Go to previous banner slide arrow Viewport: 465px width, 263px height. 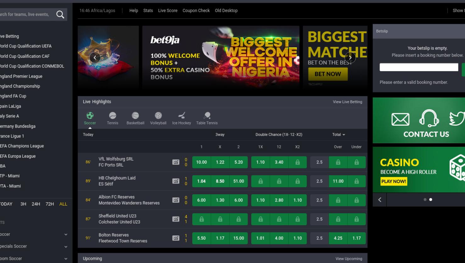point(95,58)
